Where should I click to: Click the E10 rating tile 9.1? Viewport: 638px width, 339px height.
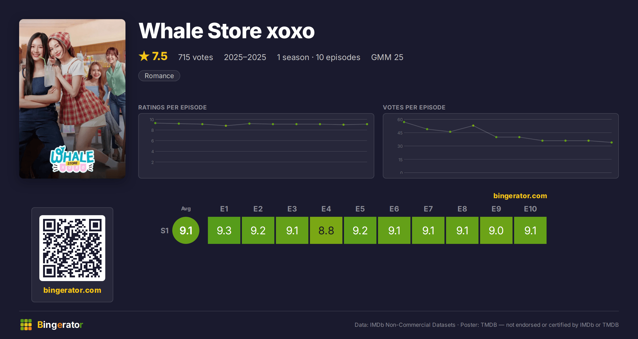(x=530, y=230)
